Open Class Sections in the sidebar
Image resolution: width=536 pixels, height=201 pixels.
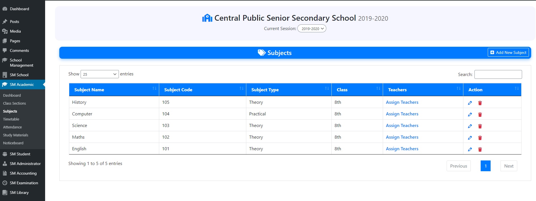(x=14, y=103)
